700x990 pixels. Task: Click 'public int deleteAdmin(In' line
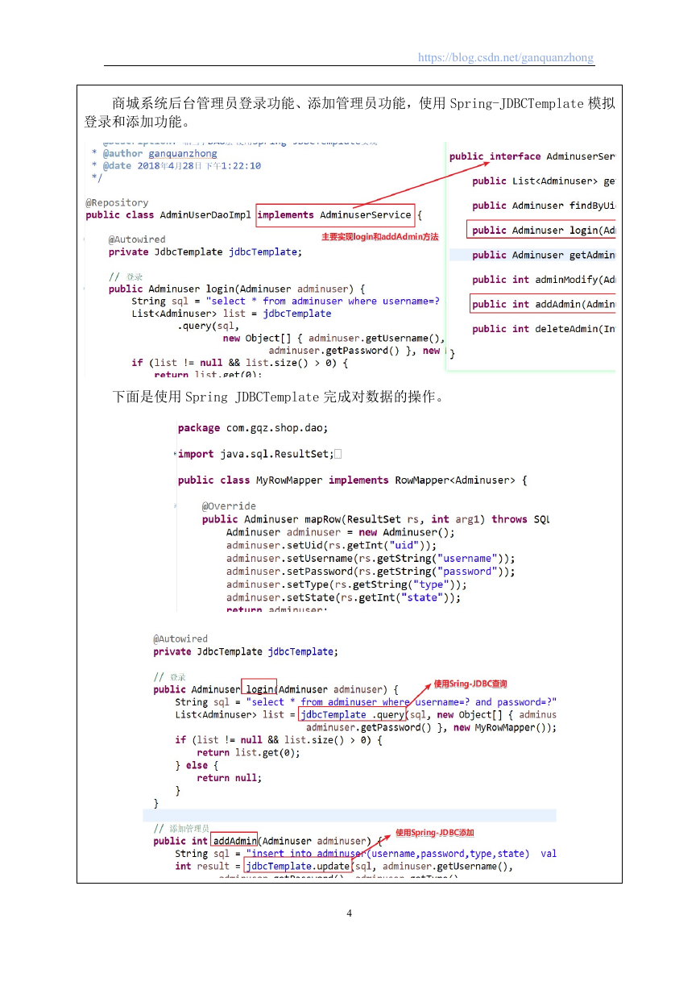[x=544, y=329]
